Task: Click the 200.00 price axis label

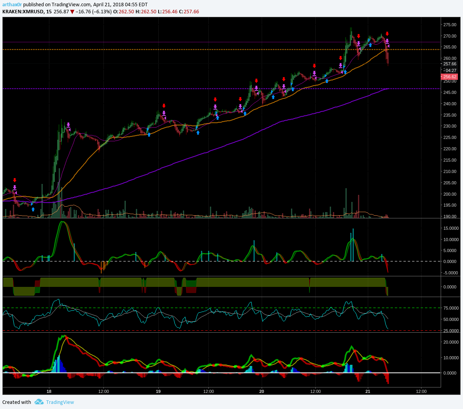Action: point(450,194)
